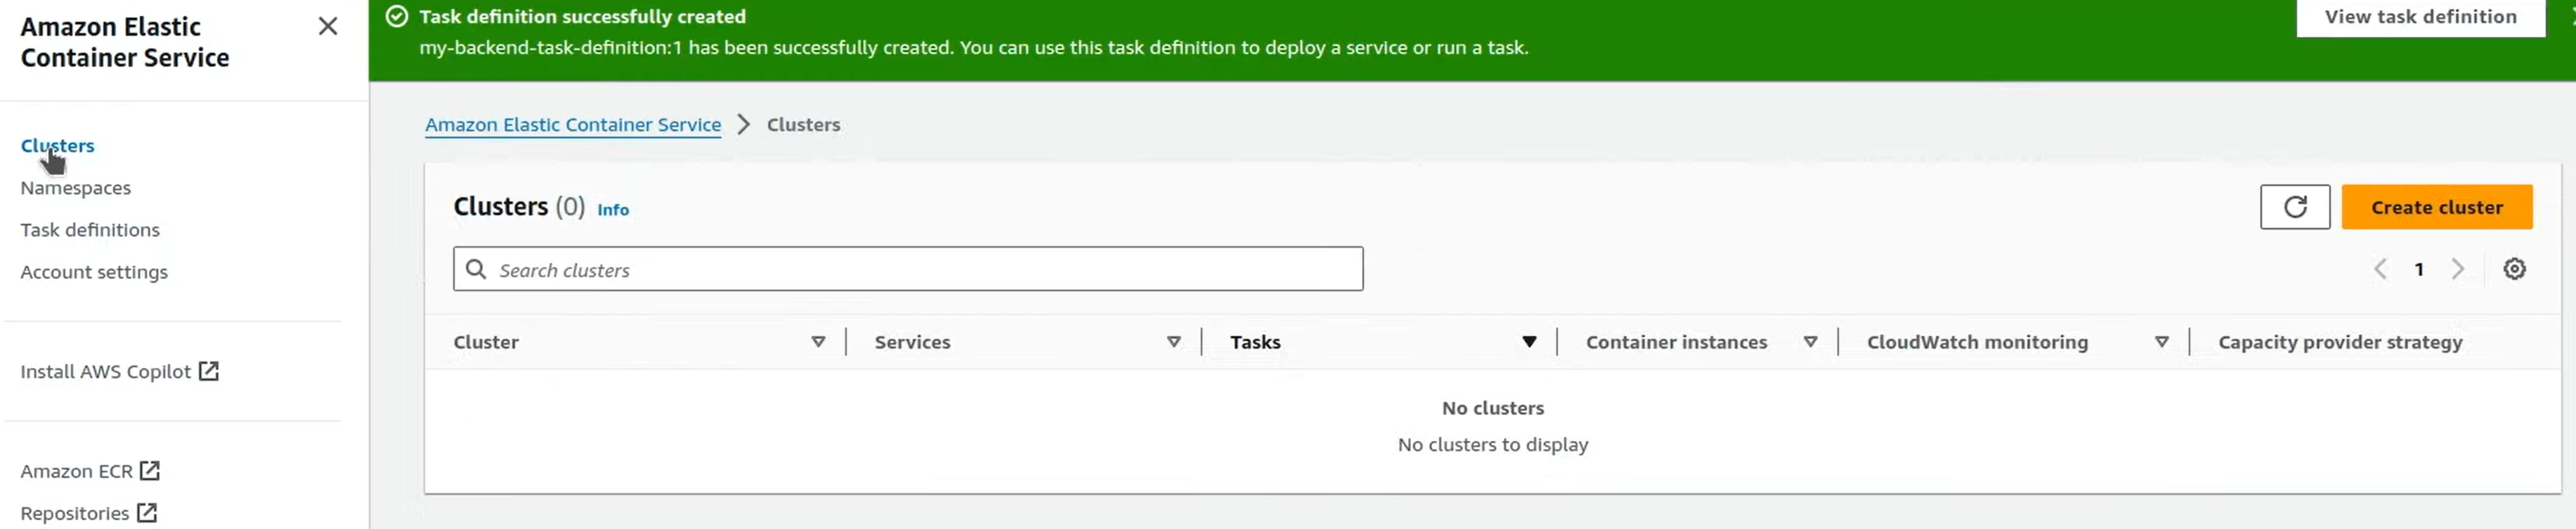Open Task definitions in the side navigation
This screenshot has height=529, width=2576.
coord(90,229)
